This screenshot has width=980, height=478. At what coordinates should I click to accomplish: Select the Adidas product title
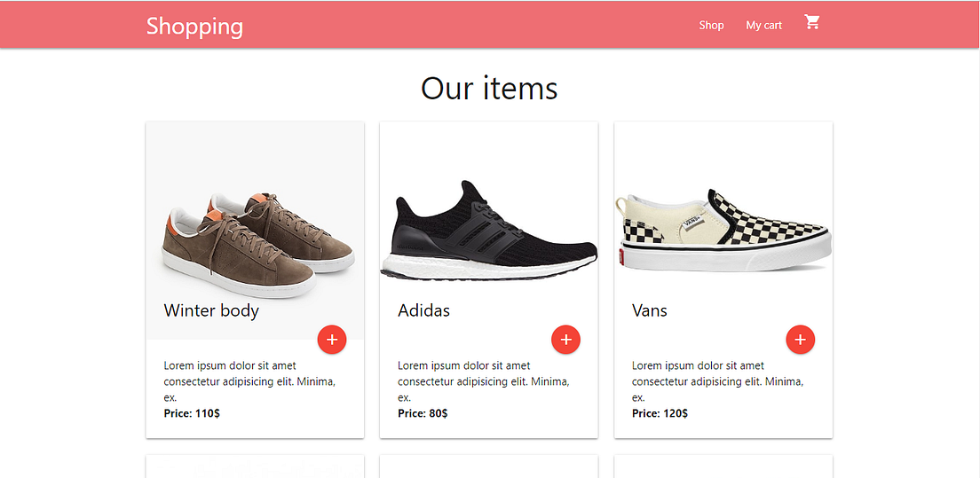(x=423, y=310)
